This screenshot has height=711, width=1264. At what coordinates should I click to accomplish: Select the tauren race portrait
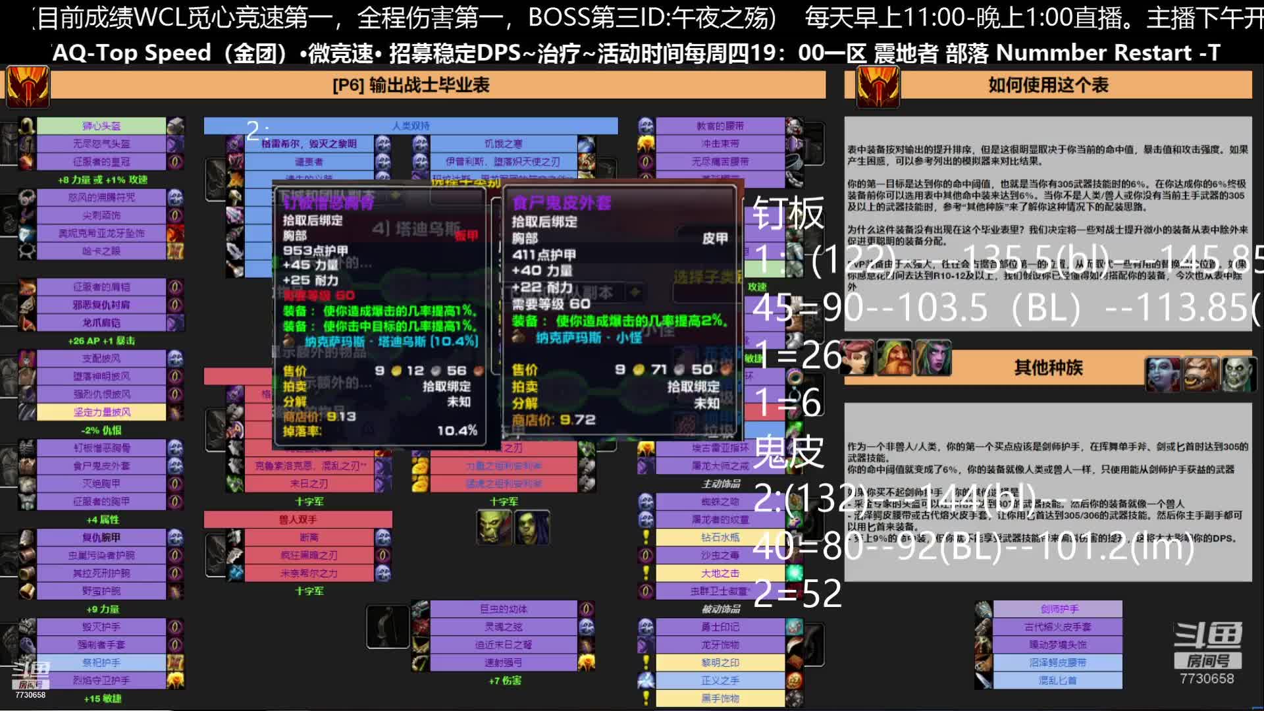click(1201, 374)
